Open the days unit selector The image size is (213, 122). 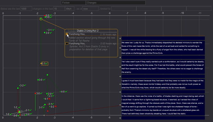[x=70, y=9]
